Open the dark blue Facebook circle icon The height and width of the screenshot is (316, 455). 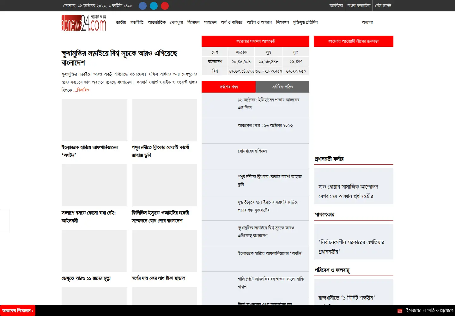[x=143, y=6]
